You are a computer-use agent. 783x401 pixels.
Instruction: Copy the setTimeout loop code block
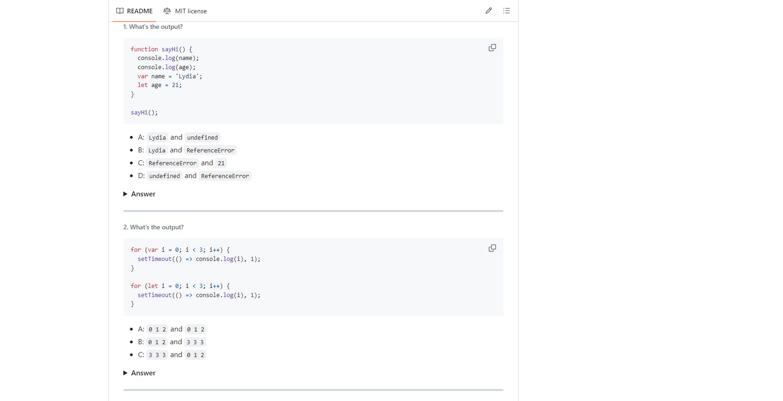click(492, 248)
